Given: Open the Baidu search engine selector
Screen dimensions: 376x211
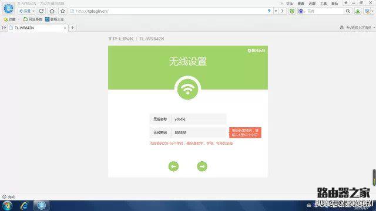Looking at the screenshot, I should point(301,11).
